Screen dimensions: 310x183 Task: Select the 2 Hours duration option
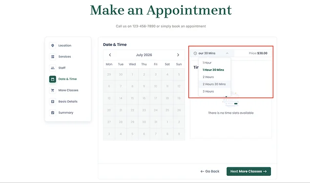[x=214, y=77]
